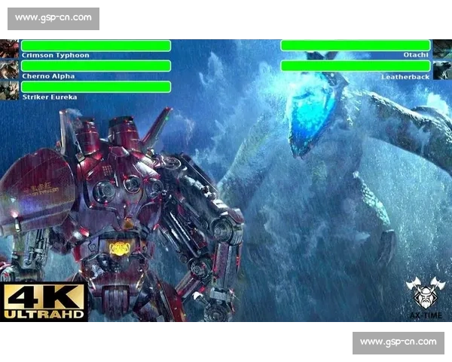Click the glowing orange emblem on the robot's chest
This screenshot has height=362, width=452.
(119, 248)
